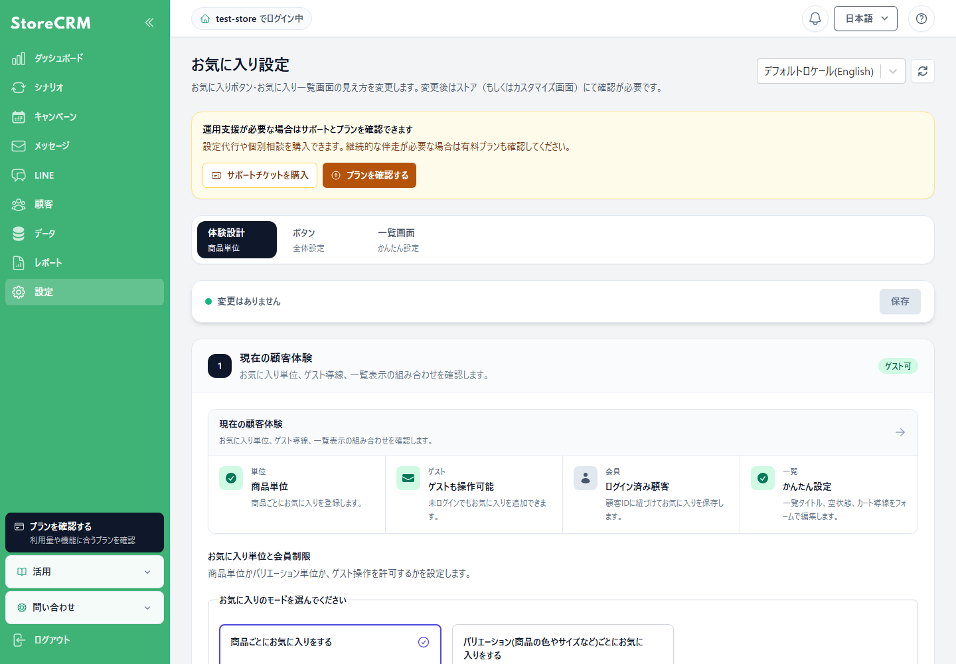Select the バリエーションごとにお気に入りをする option
Screen dimensions: 956x664
563,644
